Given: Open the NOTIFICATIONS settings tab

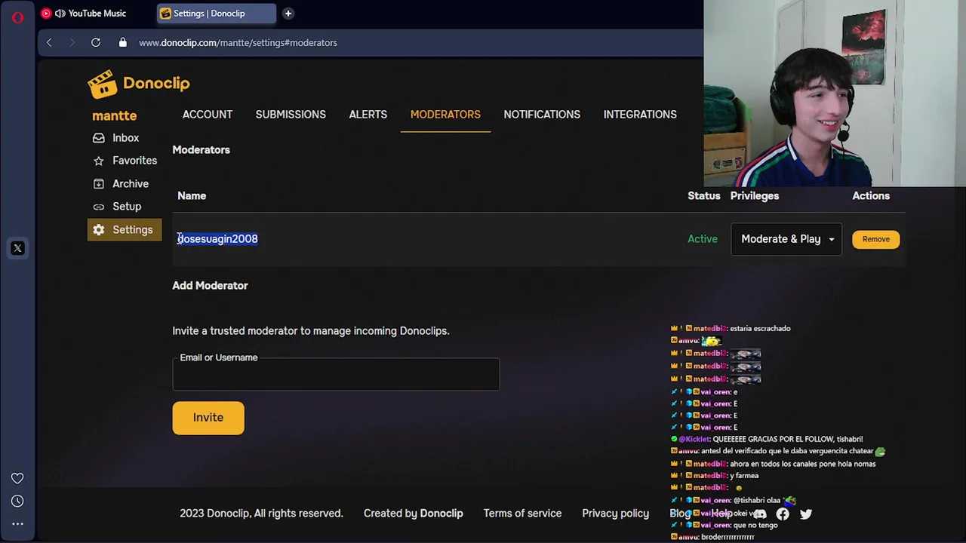Looking at the screenshot, I should [x=542, y=115].
